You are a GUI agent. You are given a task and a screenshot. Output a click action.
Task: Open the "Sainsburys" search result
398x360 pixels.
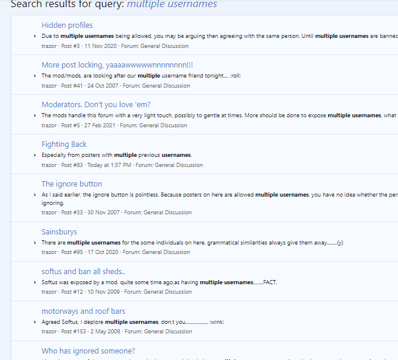point(59,232)
